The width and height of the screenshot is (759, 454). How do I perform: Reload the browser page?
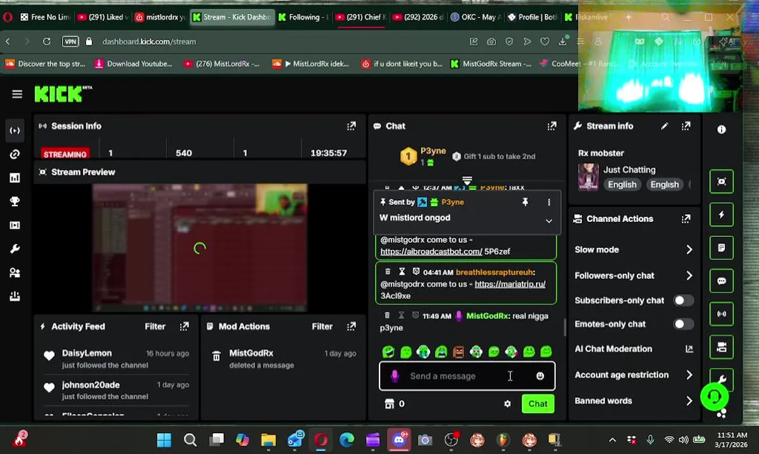pos(47,42)
